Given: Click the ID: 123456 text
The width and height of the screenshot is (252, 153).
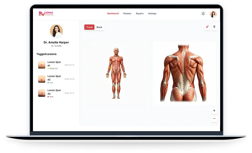Looking at the screenshot, I should click(56, 46).
